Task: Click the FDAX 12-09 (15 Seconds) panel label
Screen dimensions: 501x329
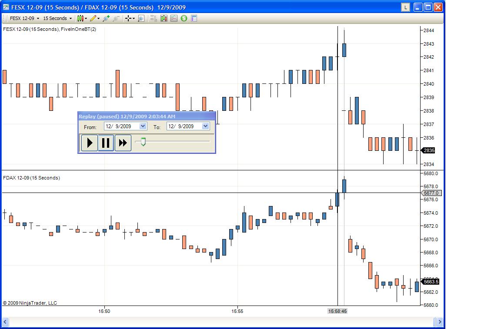Action: coord(31,178)
